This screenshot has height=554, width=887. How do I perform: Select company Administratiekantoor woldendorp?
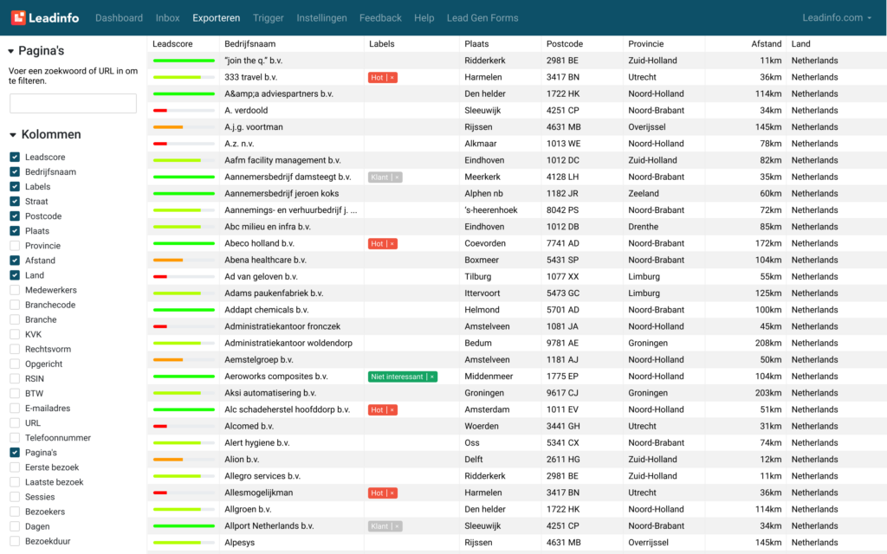click(288, 343)
